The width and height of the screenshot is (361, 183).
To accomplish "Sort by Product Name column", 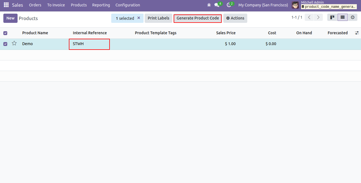I will pyautogui.click(x=35, y=33).
